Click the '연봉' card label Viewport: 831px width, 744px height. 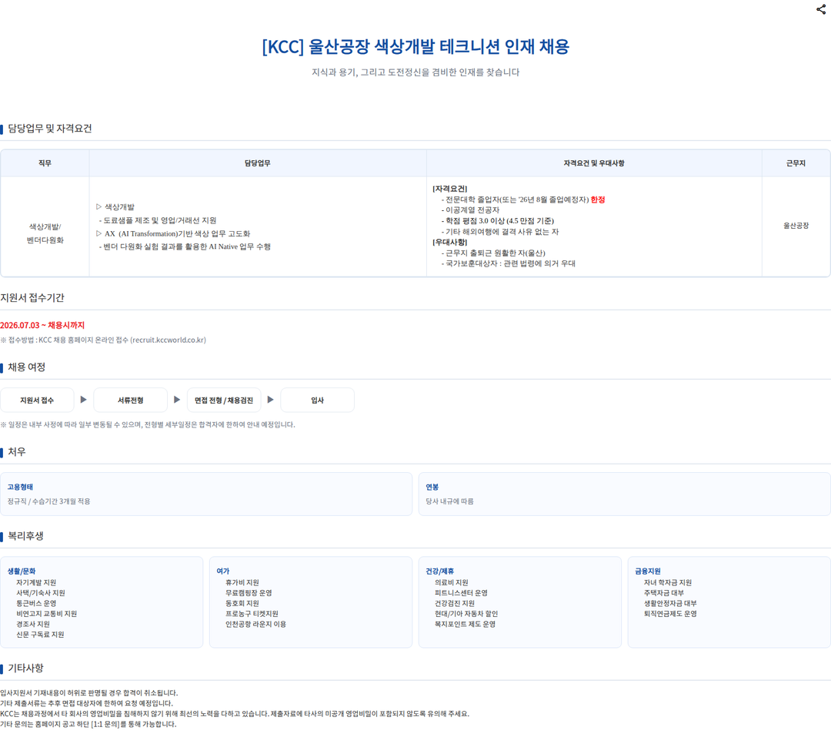(432, 488)
